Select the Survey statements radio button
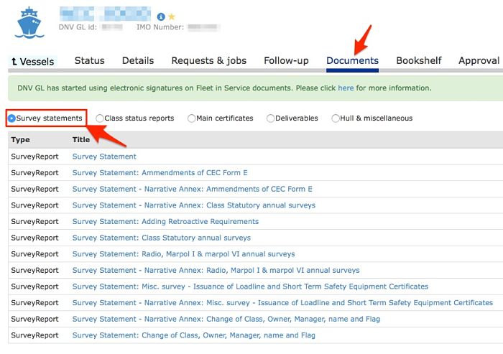 click(12, 118)
